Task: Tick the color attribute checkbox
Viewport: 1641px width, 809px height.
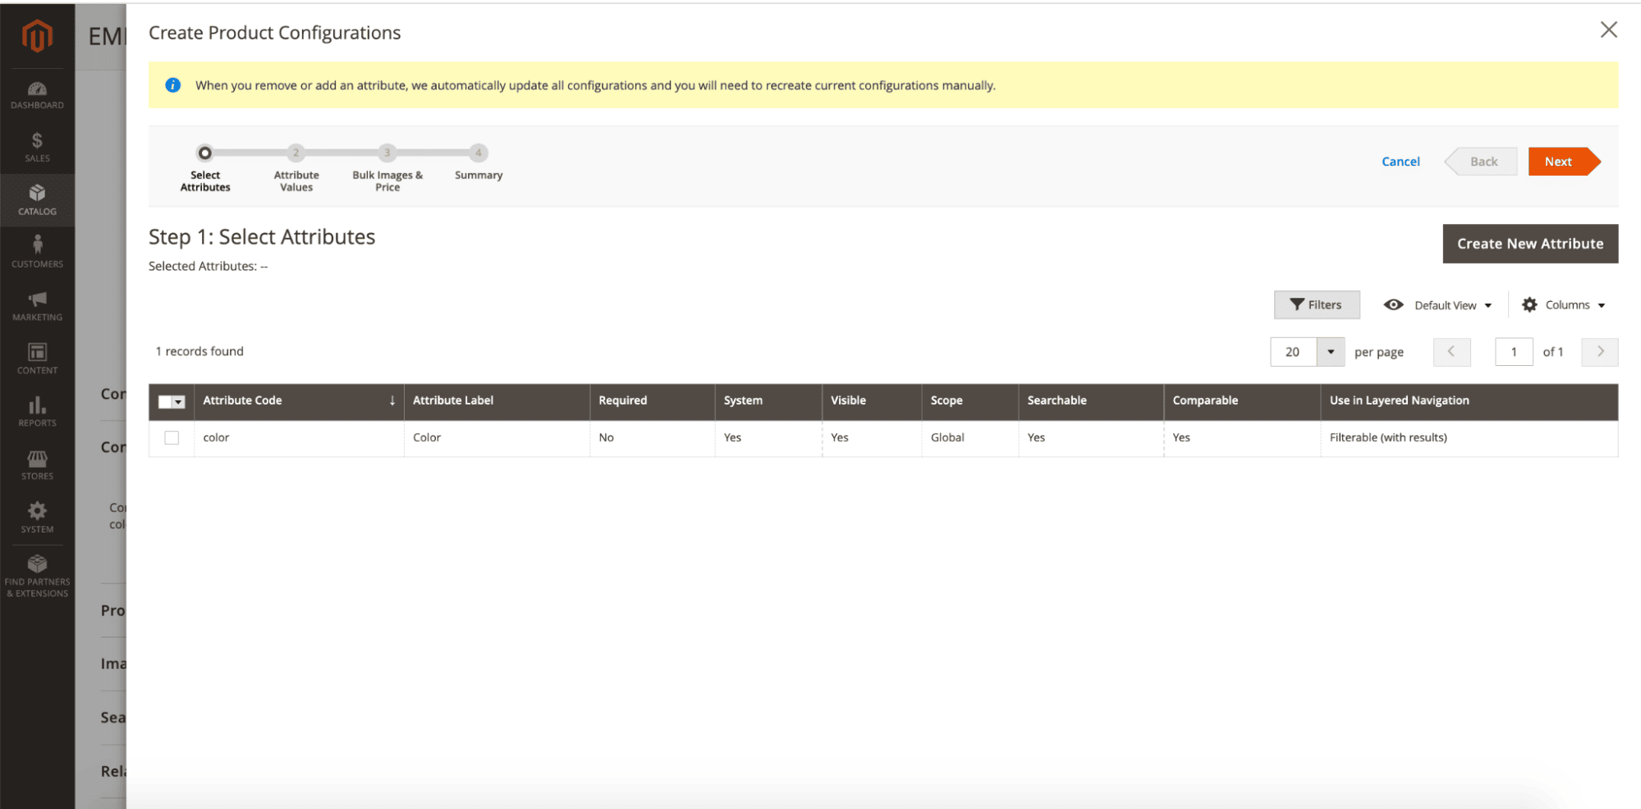Action: [172, 438]
